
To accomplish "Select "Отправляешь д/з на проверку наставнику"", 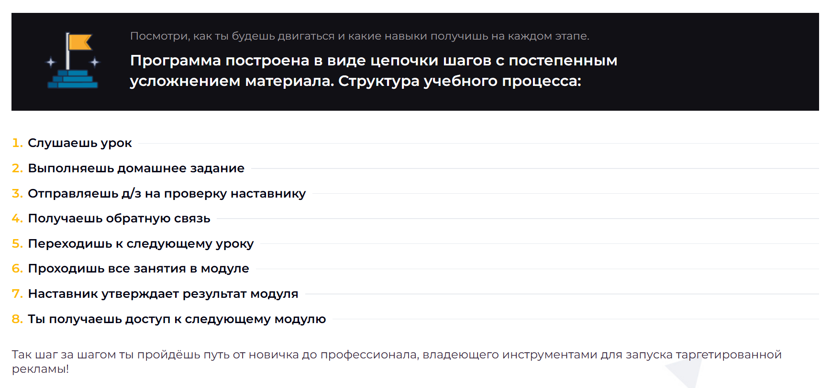I will tap(167, 194).
